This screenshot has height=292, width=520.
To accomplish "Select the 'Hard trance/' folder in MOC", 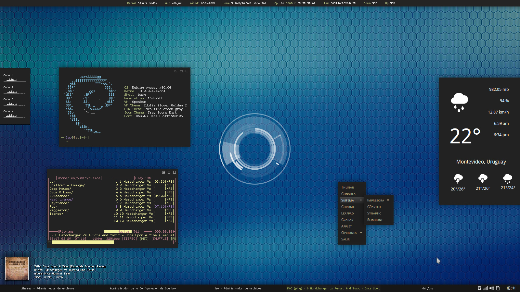I will (61, 200).
